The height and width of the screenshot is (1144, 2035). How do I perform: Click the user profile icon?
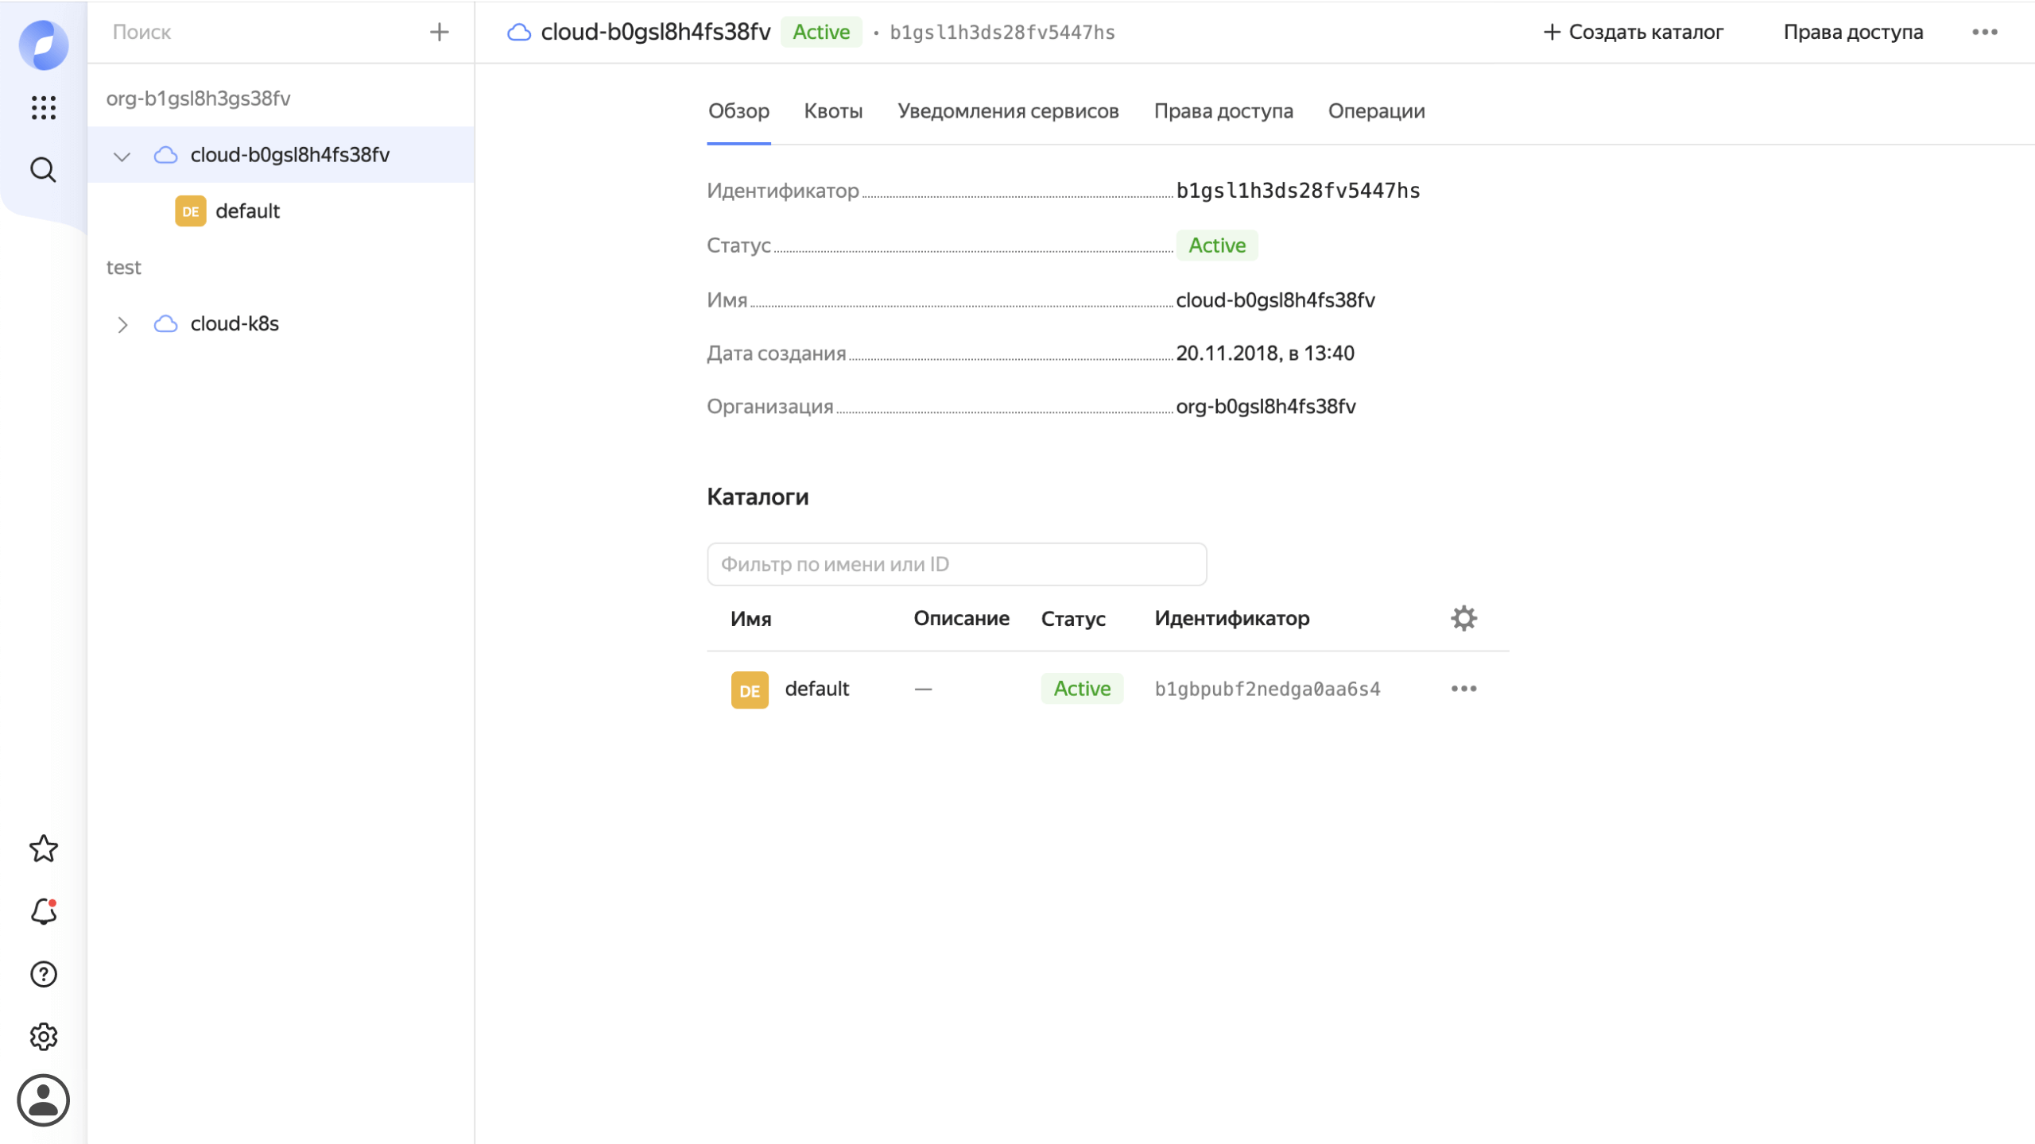click(42, 1100)
